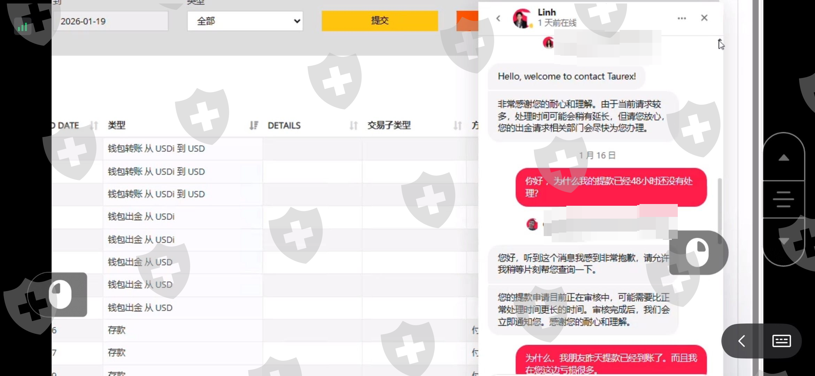Viewport: 815px width, 376px height.
Task: Toggle the right mouse-mode overlay button
Action: click(x=698, y=252)
